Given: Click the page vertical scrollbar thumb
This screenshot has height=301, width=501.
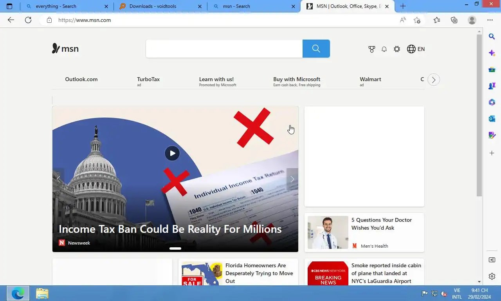Looking at the screenshot, I should [x=479, y=115].
